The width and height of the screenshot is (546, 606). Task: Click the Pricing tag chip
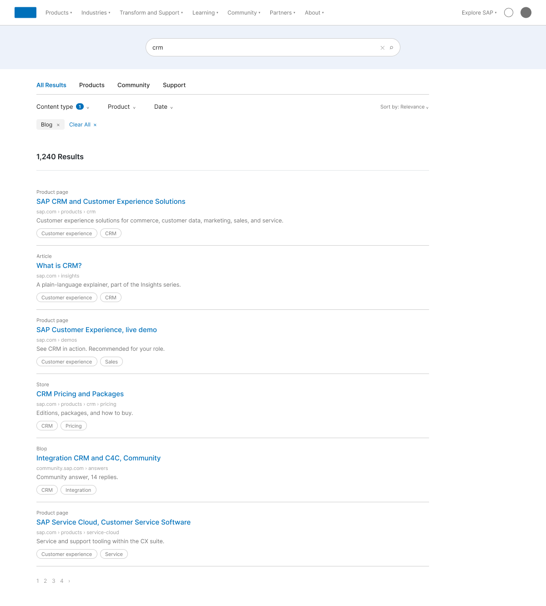(74, 426)
